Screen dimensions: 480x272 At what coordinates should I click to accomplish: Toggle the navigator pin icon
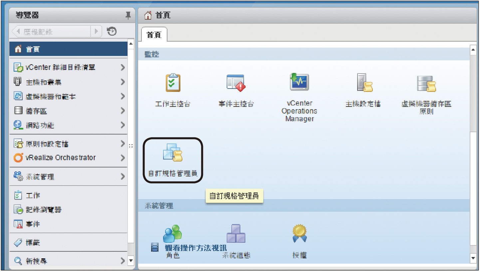pyautogui.click(x=128, y=15)
